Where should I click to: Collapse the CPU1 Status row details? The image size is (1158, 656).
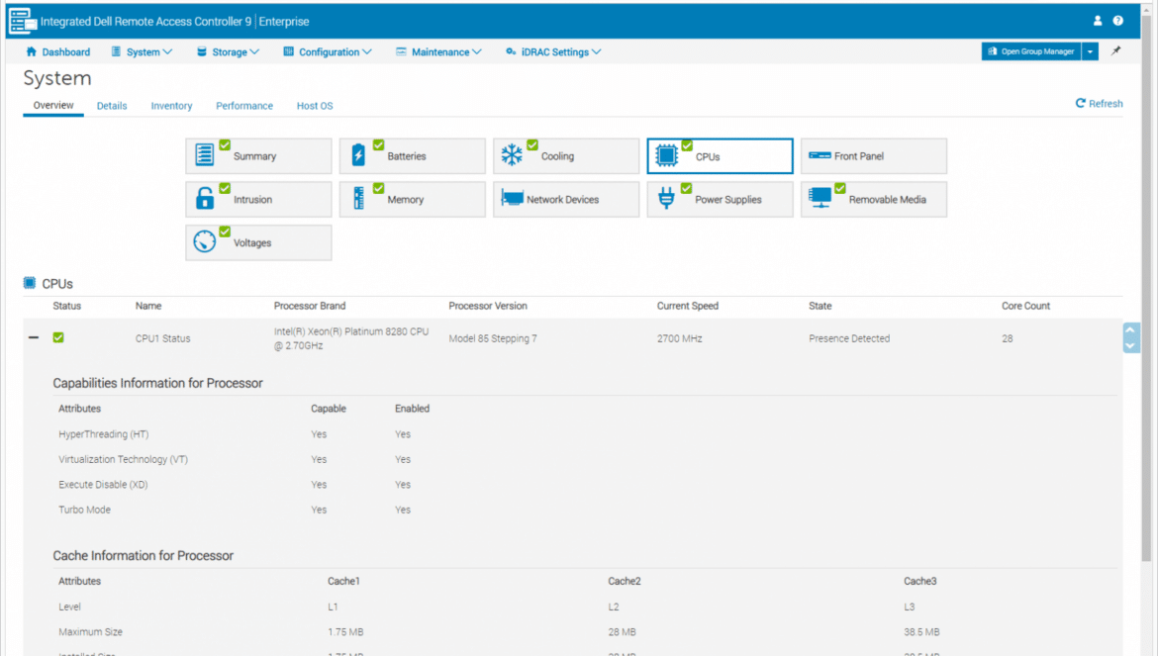34,337
